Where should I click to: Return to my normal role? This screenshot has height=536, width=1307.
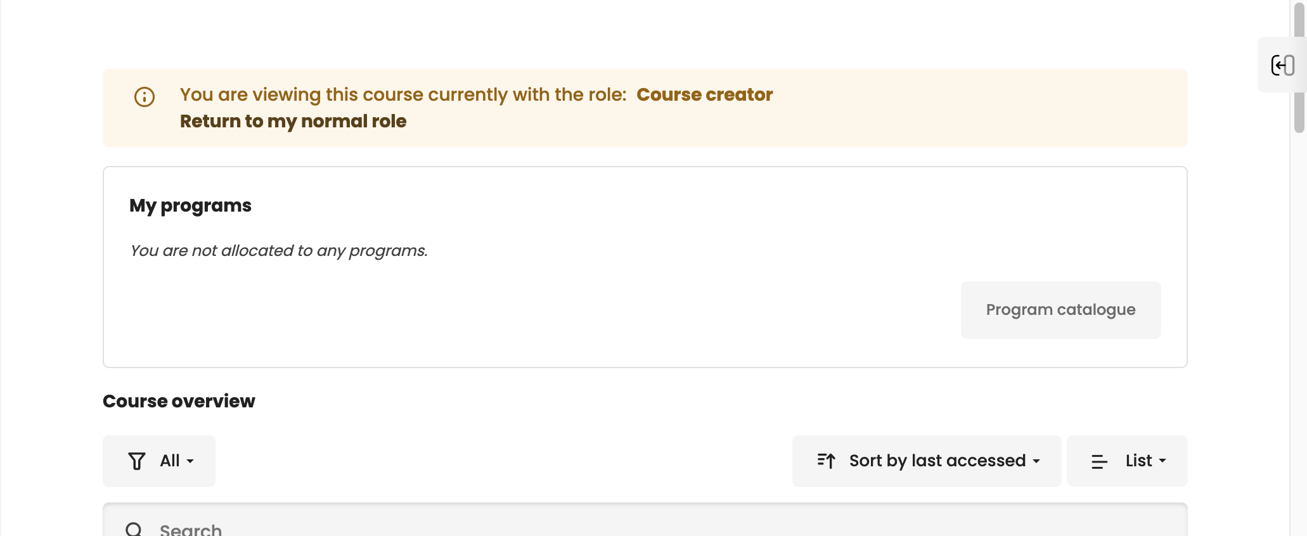293,121
